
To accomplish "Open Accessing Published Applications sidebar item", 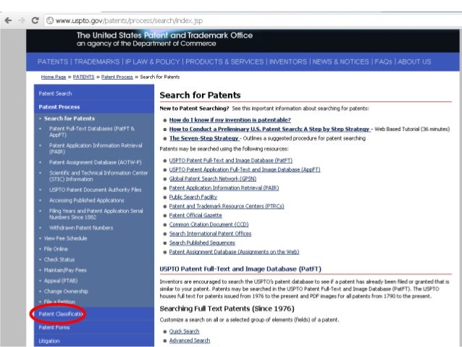I will [x=87, y=201].
